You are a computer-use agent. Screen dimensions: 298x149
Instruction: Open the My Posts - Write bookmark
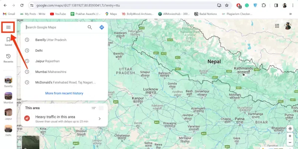(x=32, y=14)
